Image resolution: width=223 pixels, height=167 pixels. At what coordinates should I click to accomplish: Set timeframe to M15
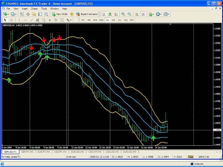click(x=95, y=20)
